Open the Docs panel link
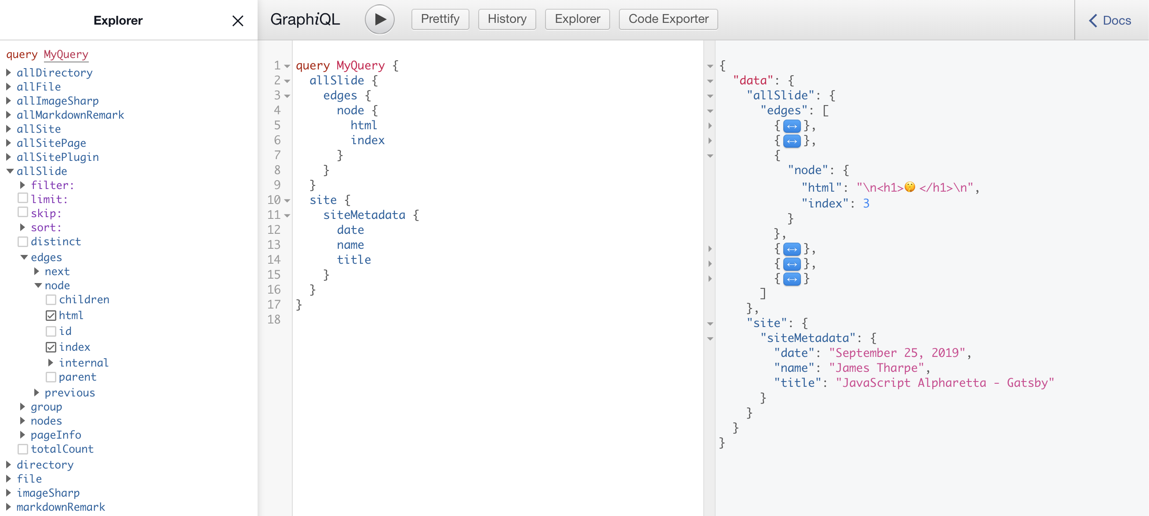Viewport: 1149px width, 516px height. coord(1110,21)
